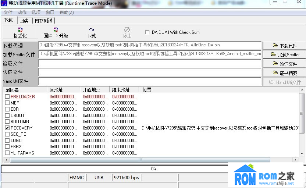This screenshot has width=306, height=188.
Task: Start flashing with the 下载 arrow icon
Action: (91, 30)
